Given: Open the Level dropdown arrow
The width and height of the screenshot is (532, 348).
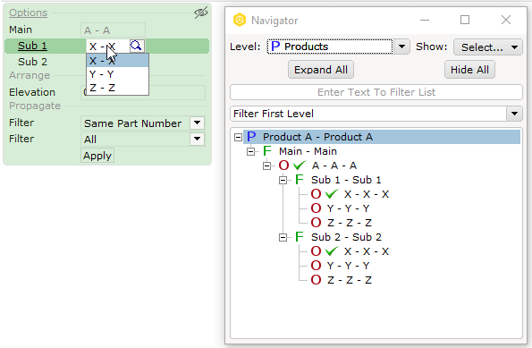Looking at the screenshot, I should click(401, 47).
